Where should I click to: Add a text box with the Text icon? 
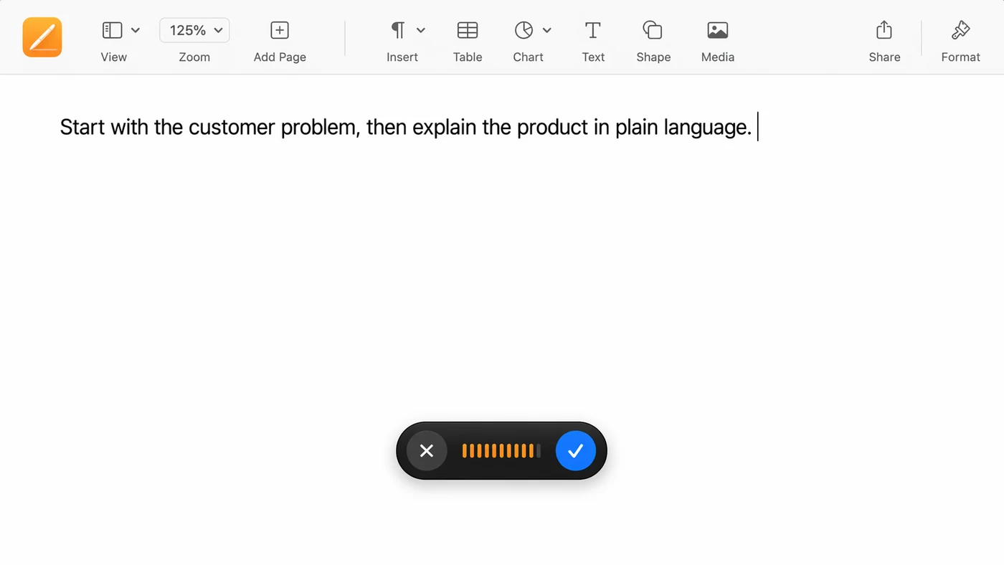point(592,30)
